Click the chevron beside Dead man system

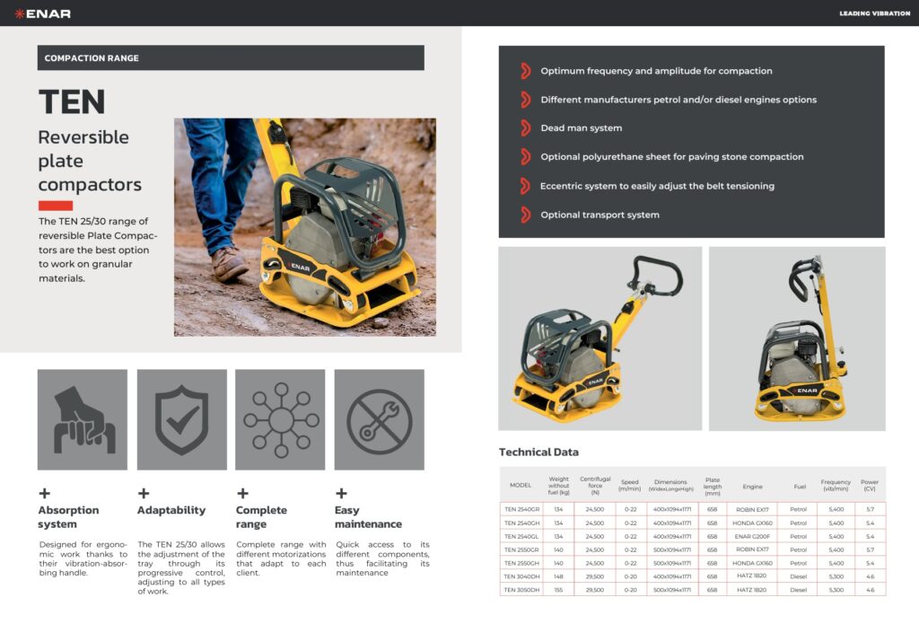tap(525, 128)
